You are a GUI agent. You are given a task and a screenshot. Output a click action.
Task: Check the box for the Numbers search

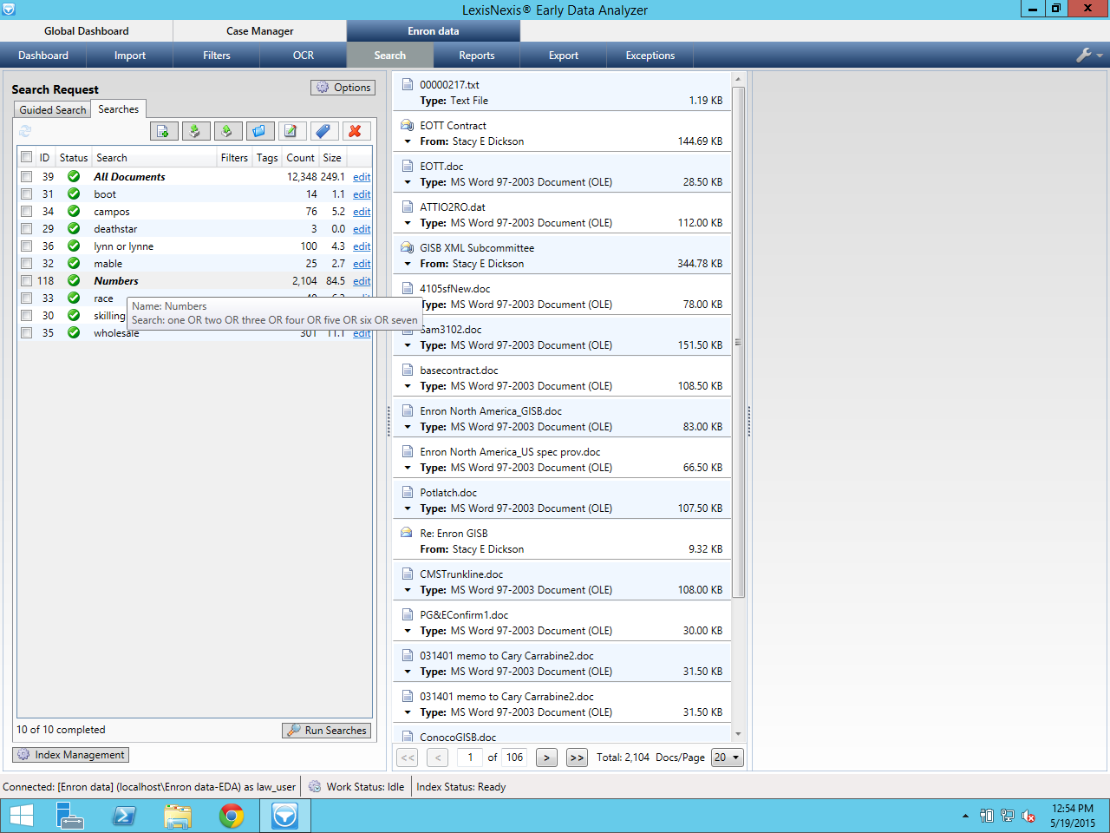click(x=27, y=280)
